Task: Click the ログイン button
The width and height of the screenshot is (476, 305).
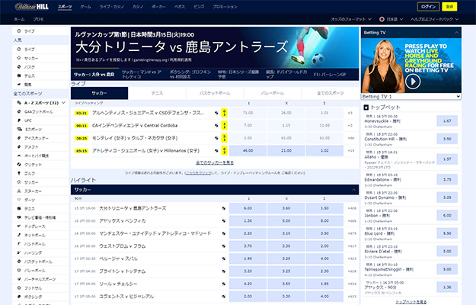Action: pyautogui.click(x=428, y=7)
